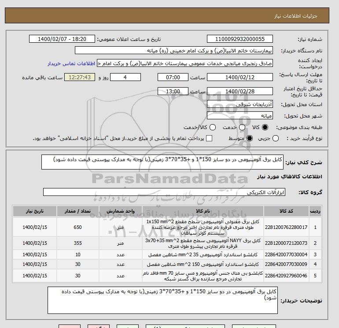Click product code 2281200762280017
This screenshot has width=339, height=328.
coord(286,227)
